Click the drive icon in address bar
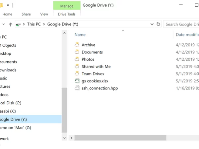This screenshot has width=199, height=149. [x=18, y=24]
